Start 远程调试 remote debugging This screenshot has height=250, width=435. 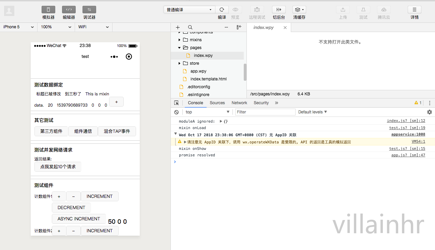(x=257, y=9)
